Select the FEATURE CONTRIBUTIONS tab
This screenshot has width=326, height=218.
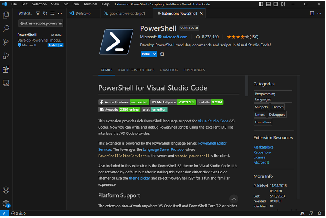[x=136, y=70]
